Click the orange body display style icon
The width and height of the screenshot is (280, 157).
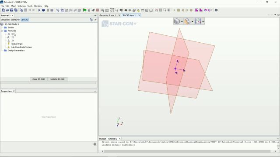coord(187,21)
